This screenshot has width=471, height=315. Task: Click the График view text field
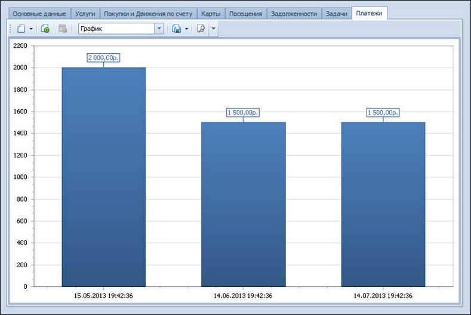coord(116,29)
